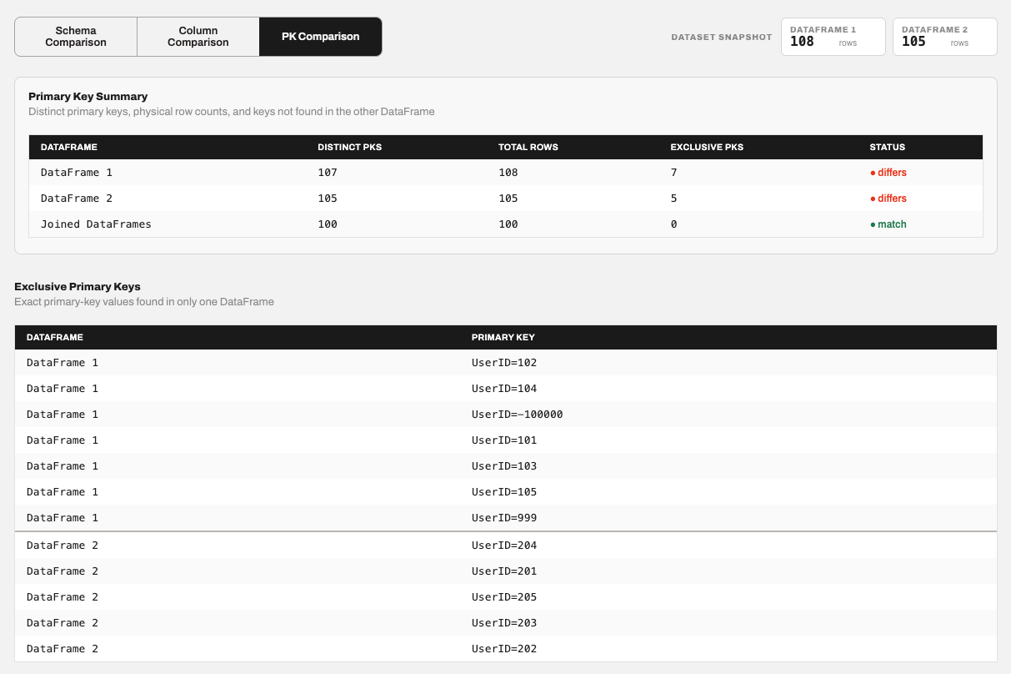Click the Dataset Snapshot label
This screenshot has height=674, width=1011.
tap(722, 37)
